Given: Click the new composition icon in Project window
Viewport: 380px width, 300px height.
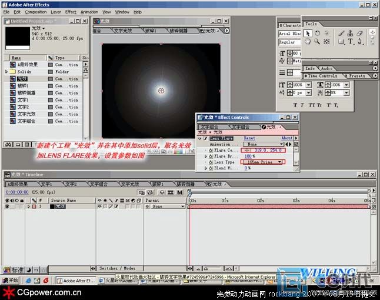Looking at the screenshot, I should [x=27, y=145].
